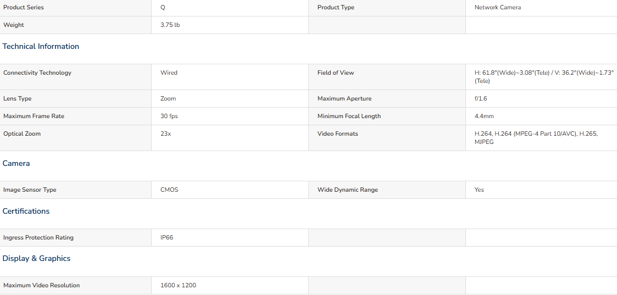617x295 pixels.
Task: Click the Display & Graphics heading
Action: pyautogui.click(x=37, y=258)
